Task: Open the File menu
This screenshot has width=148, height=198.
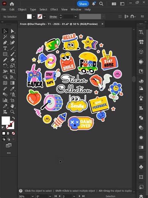Action: pos(4,10)
